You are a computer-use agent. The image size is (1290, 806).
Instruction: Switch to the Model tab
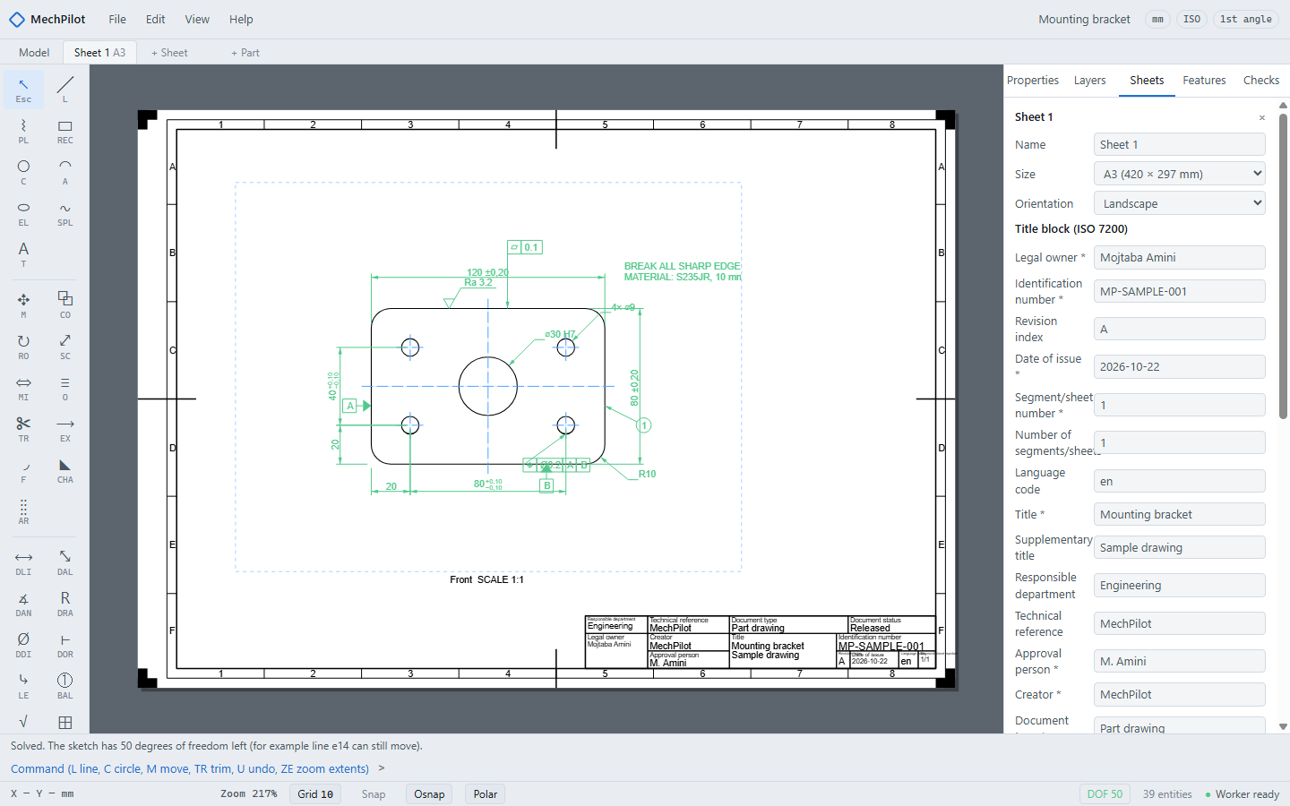coord(34,52)
